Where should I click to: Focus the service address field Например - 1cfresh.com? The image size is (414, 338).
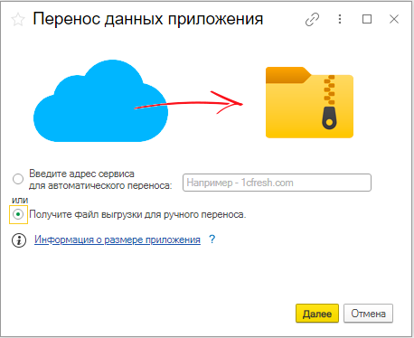coord(277,183)
